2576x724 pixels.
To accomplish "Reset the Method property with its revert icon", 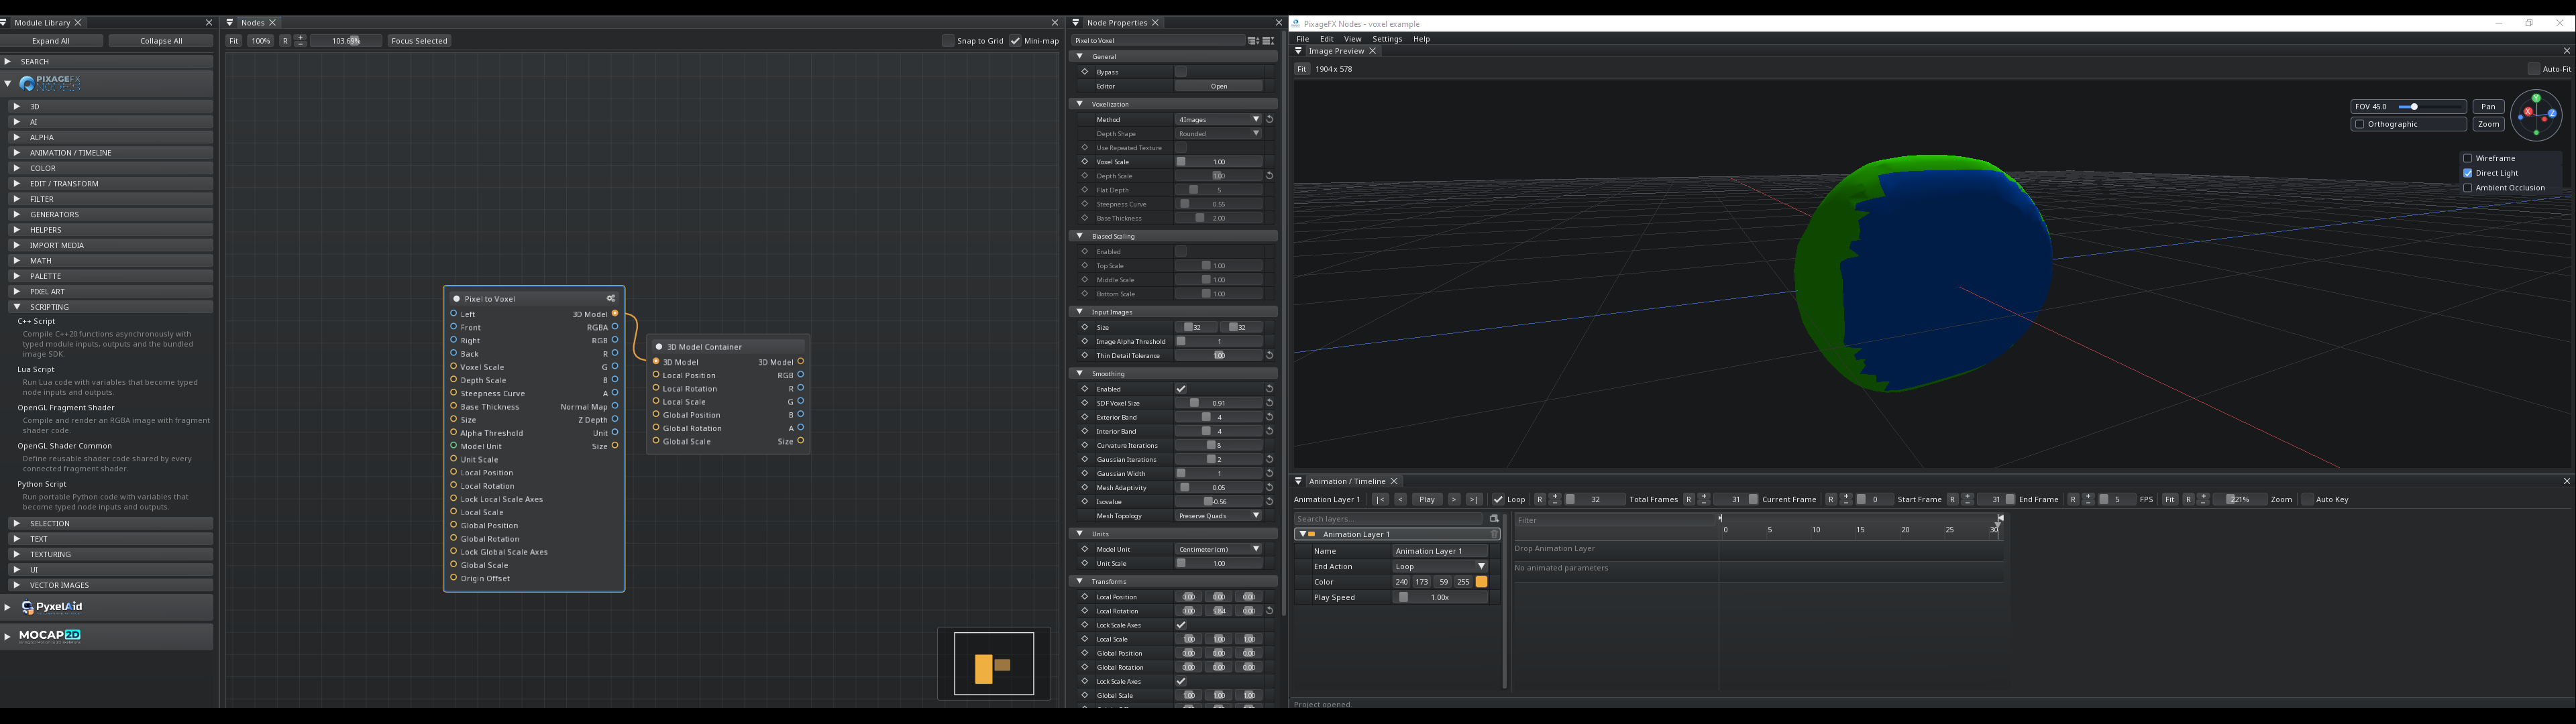I will click(1269, 119).
